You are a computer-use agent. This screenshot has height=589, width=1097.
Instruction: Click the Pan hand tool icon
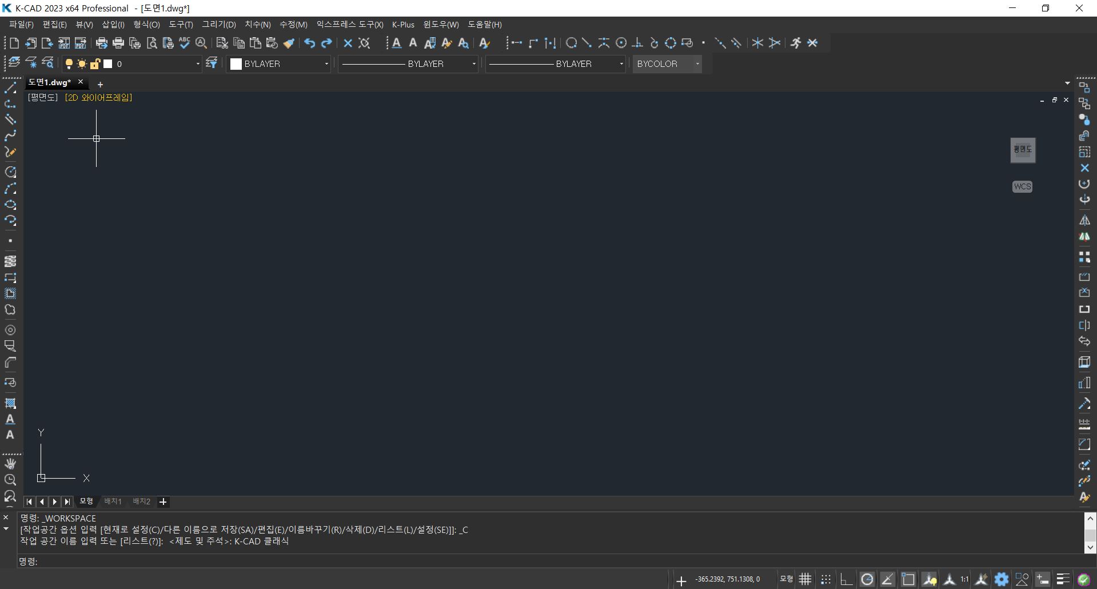coord(10,464)
